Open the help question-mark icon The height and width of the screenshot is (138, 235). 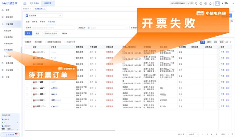pos(206,4)
